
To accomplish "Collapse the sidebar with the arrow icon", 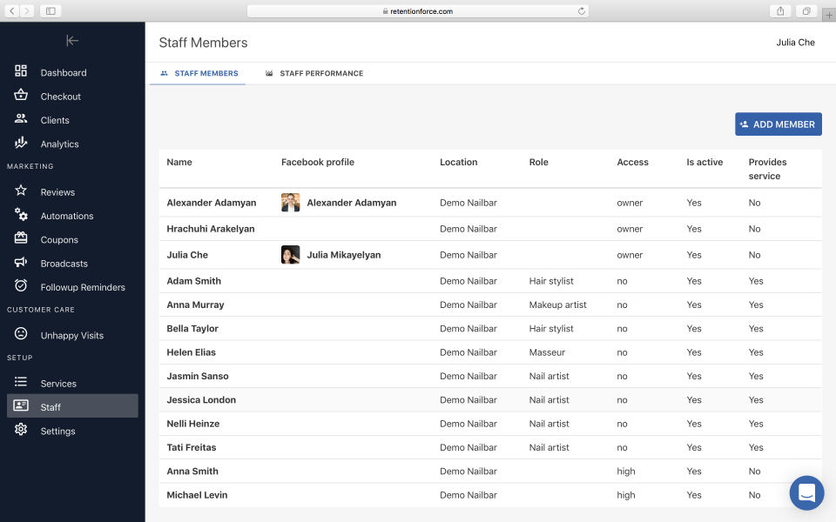I will pos(72,41).
